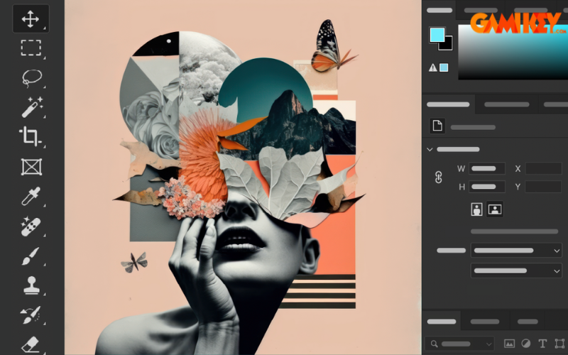Click the W width input field
Viewport: 568px width, 355px height.
coord(486,168)
